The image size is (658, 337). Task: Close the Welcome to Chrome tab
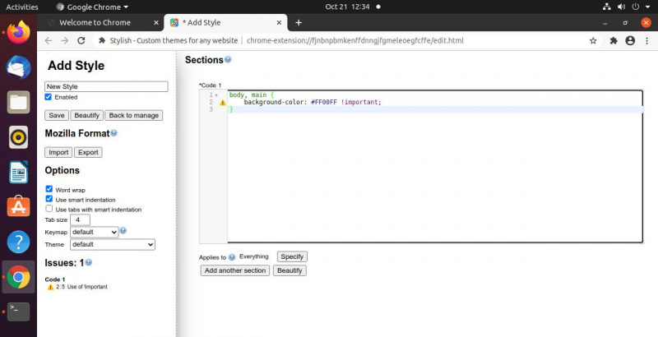click(156, 23)
